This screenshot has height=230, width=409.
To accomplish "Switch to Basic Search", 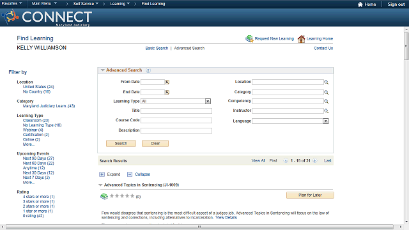I will (x=157, y=49).
